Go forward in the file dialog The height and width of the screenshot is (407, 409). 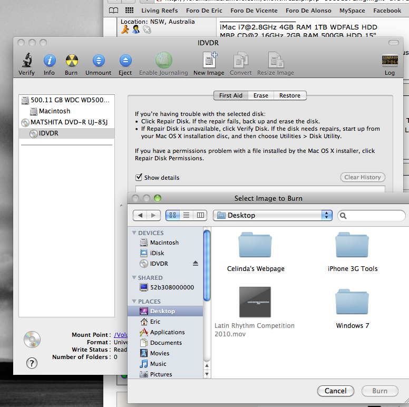coord(153,215)
